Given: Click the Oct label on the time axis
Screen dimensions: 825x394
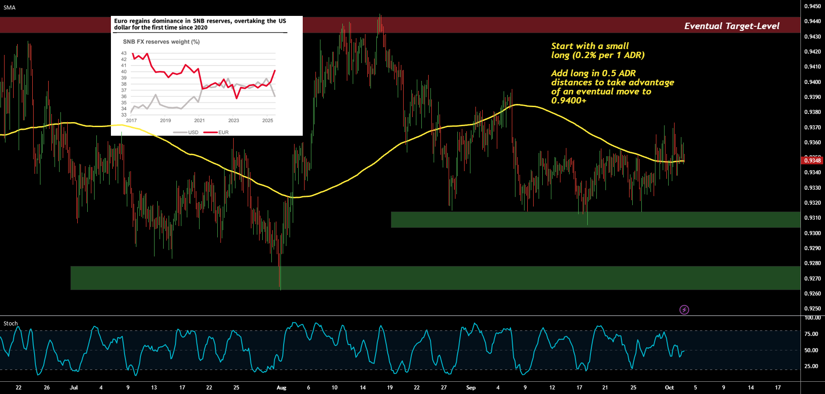Looking at the screenshot, I should [670, 388].
